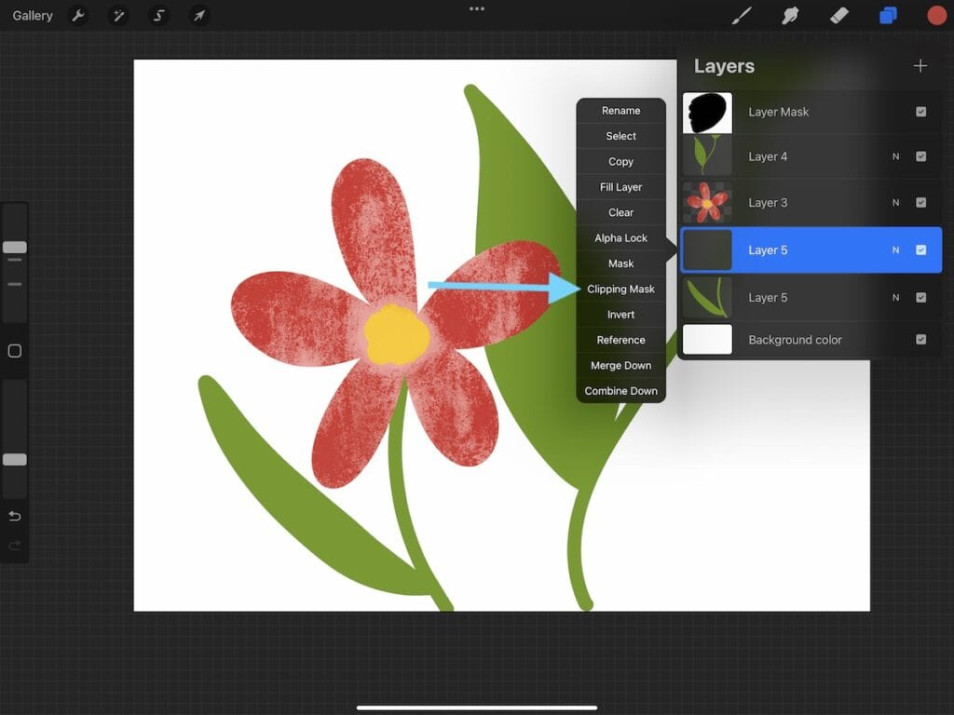The width and height of the screenshot is (954, 715).
Task: Select the Smudge tool
Action: pyautogui.click(x=791, y=16)
